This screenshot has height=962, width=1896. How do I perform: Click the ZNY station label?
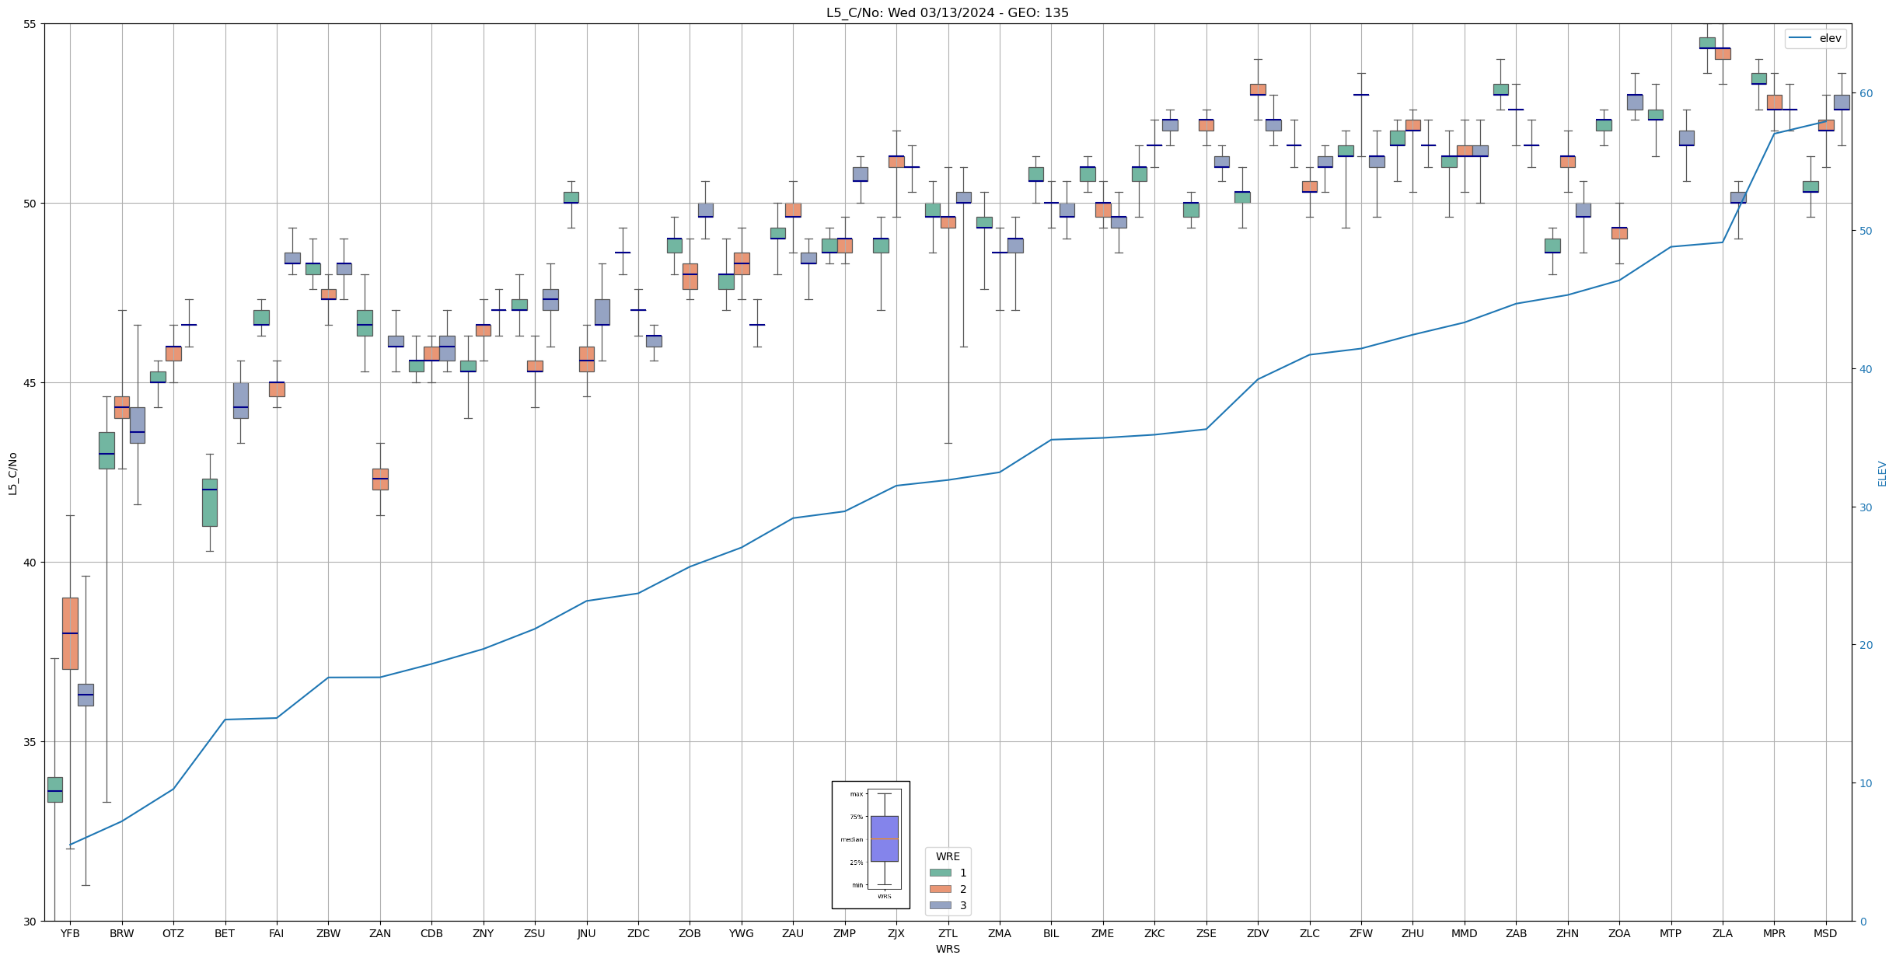(483, 933)
